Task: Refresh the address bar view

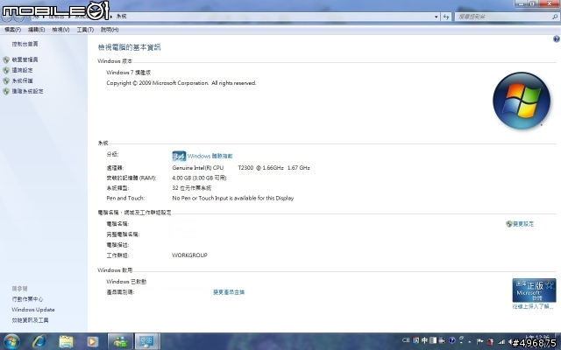Action: pos(446,17)
